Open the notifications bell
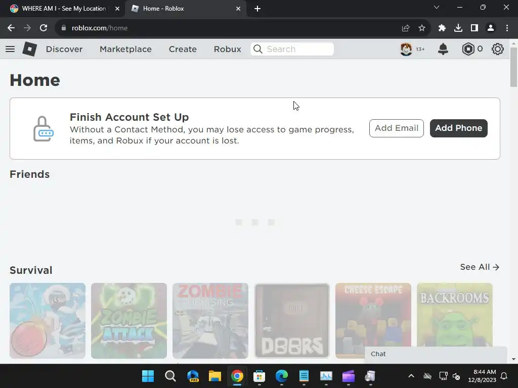Screen dimensions: 518x388 point(443,49)
